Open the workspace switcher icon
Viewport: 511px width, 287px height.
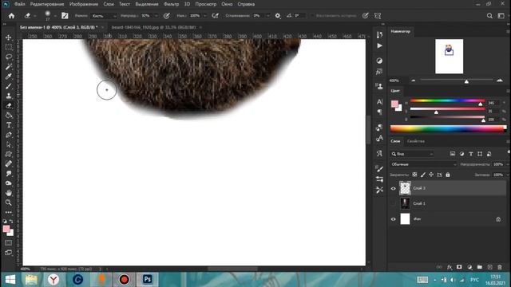point(501,16)
